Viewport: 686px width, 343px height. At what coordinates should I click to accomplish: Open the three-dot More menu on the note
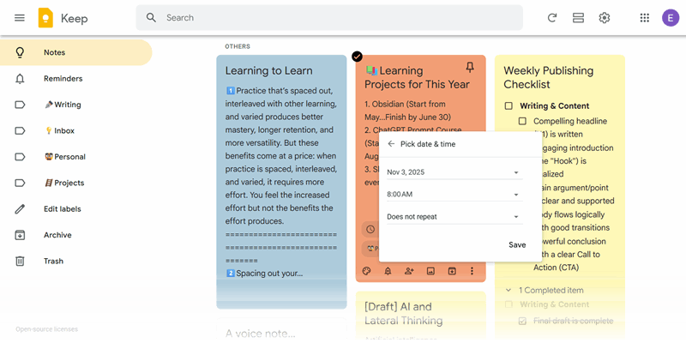pos(472,271)
